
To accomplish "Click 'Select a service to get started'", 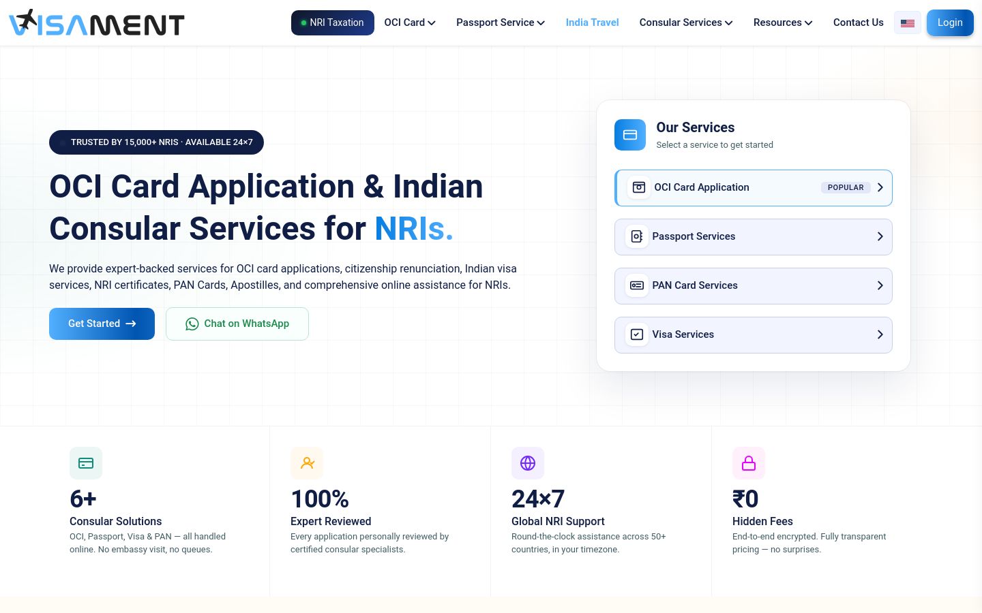I will coord(715,145).
